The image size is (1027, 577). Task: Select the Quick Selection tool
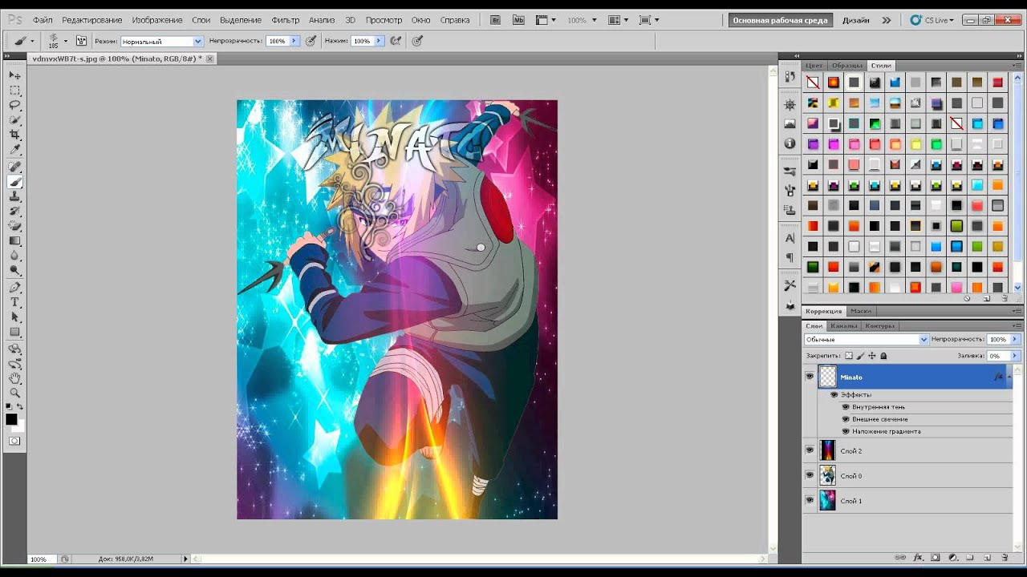(x=14, y=120)
